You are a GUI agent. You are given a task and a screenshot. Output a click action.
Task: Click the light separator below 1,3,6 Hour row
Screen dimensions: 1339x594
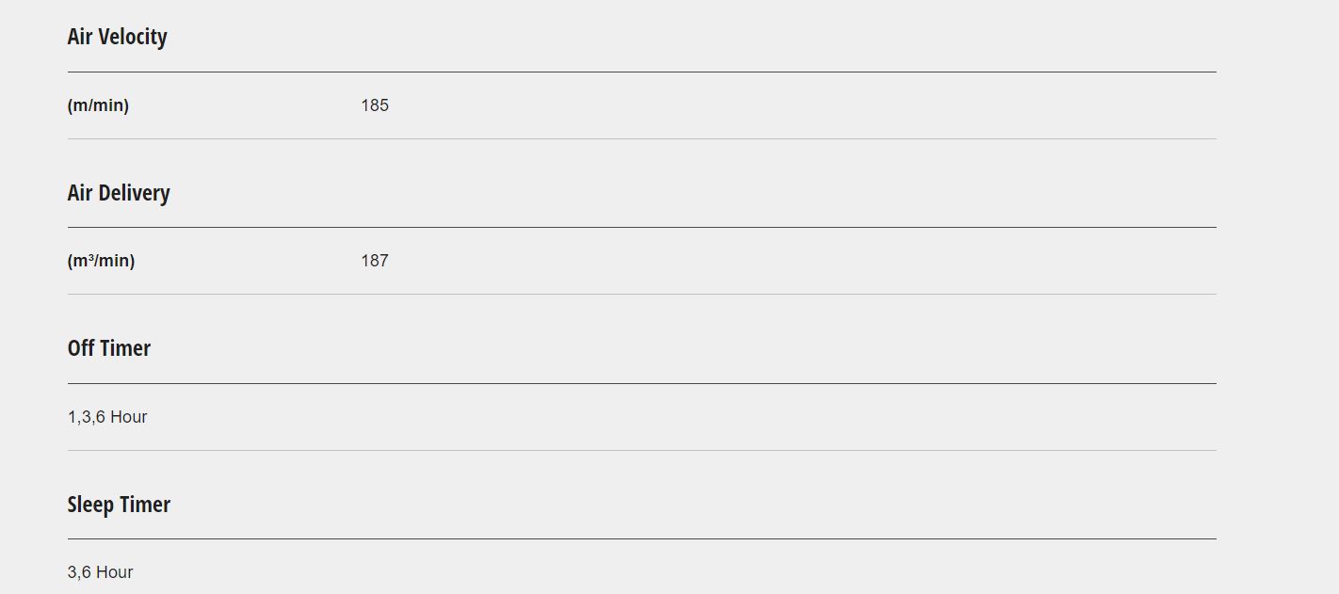pos(642,450)
